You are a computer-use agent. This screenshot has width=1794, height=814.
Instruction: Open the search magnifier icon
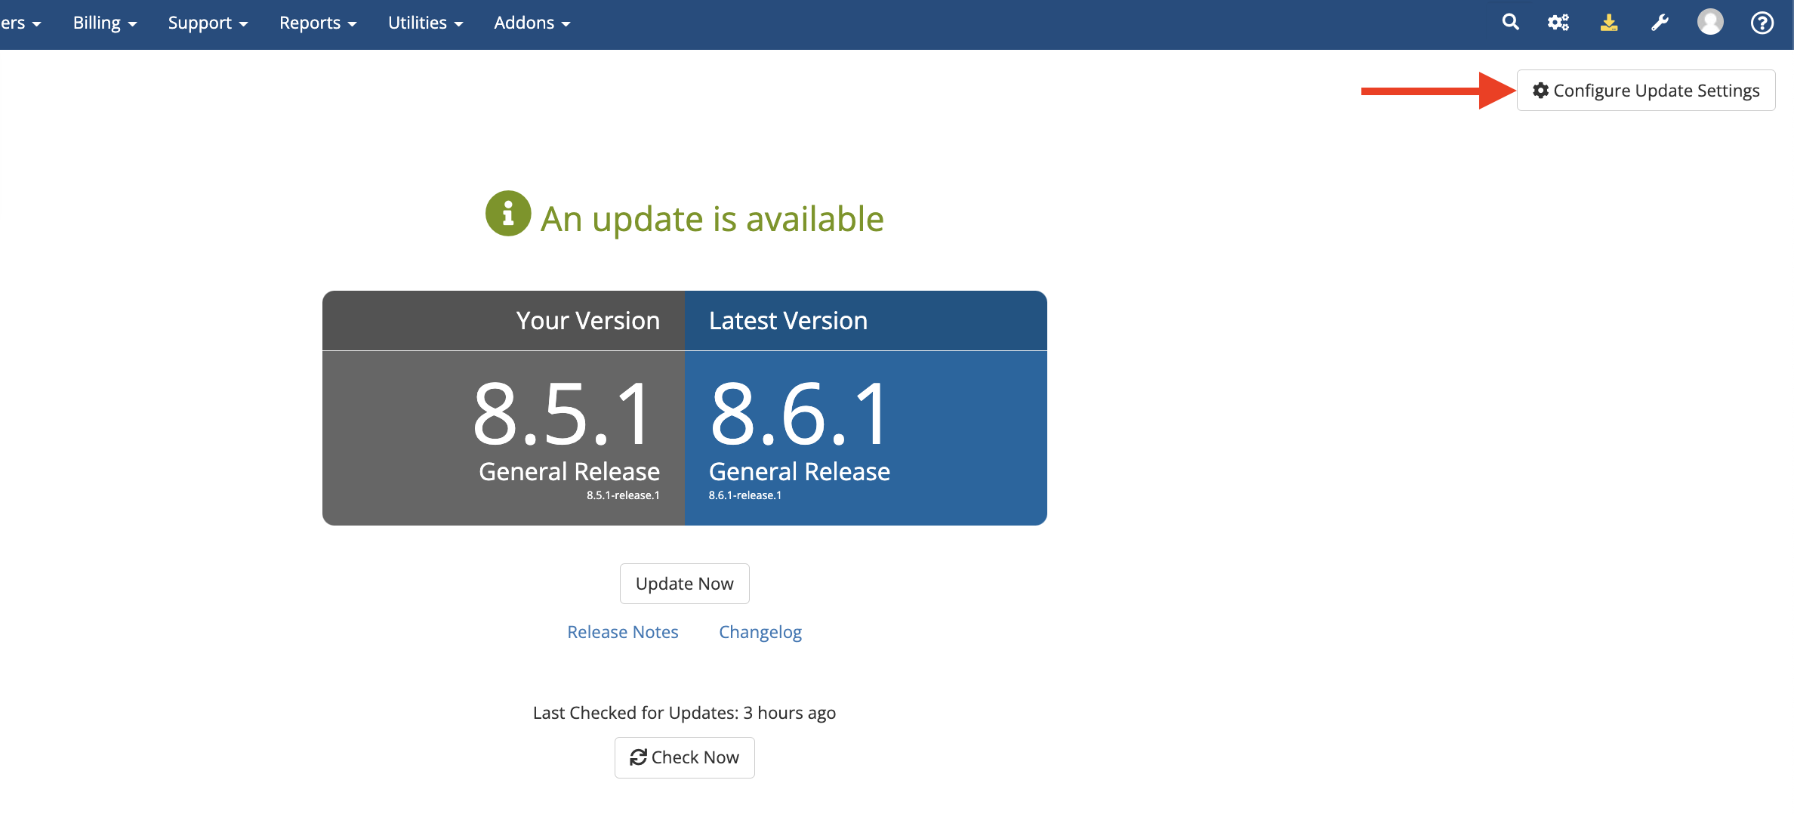pyautogui.click(x=1510, y=23)
